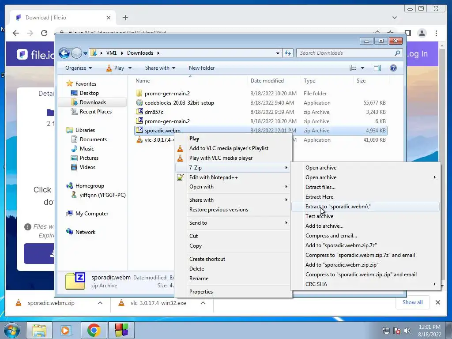Open Windows Media Player taskbar icon
Viewport: 452px width, 339px height.
click(66, 330)
